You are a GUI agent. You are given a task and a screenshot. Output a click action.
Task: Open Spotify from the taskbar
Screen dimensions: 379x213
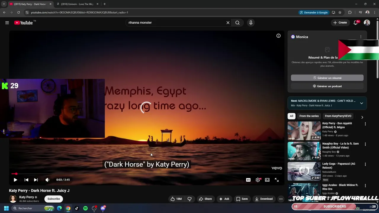pos(85,208)
